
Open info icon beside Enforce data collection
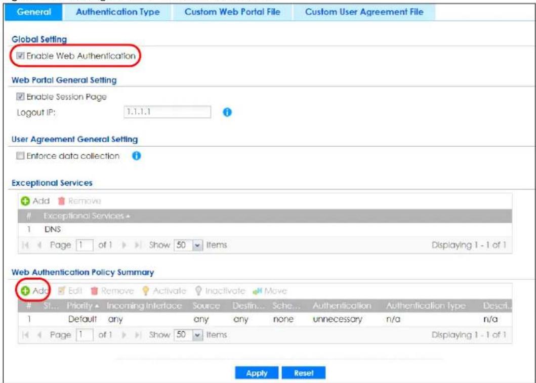pos(136,156)
